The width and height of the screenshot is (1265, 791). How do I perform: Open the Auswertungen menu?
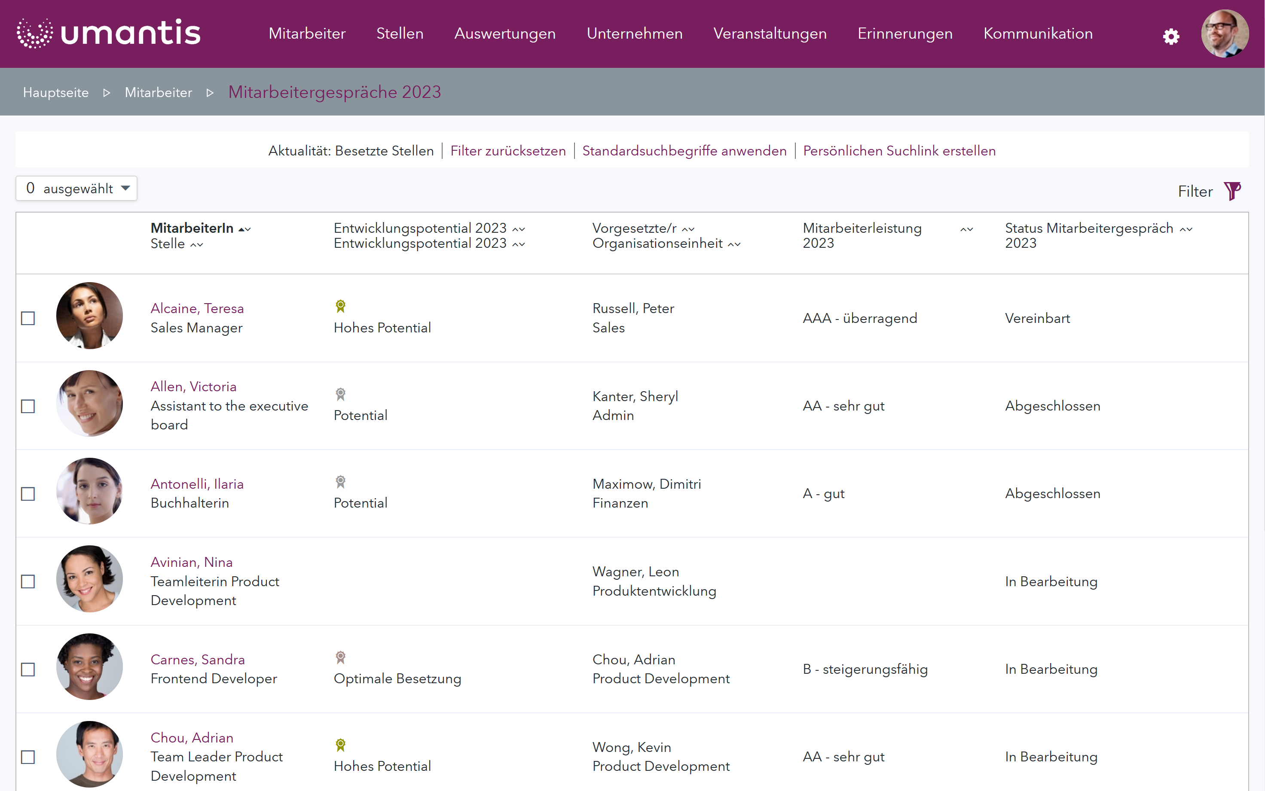point(504,33)
